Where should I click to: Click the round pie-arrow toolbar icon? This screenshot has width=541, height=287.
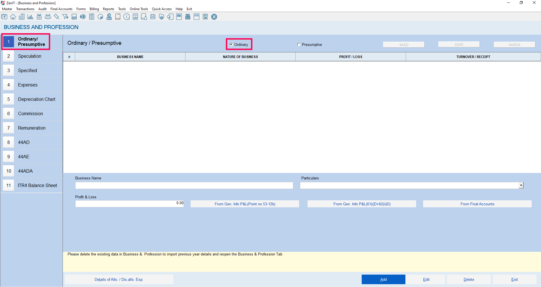pos(83,17)
